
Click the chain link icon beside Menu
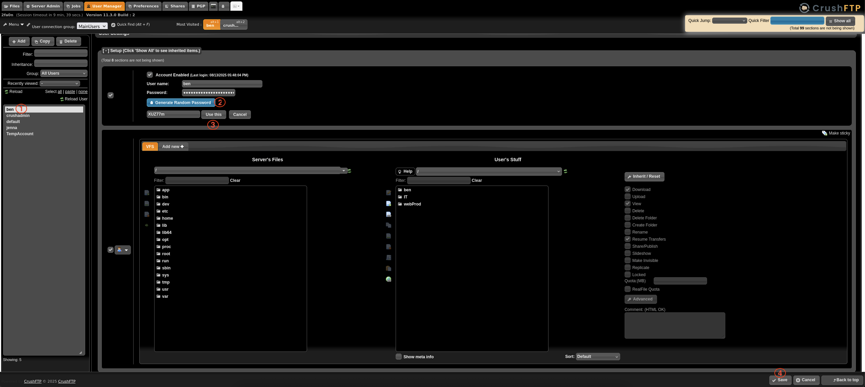[28, 24]
